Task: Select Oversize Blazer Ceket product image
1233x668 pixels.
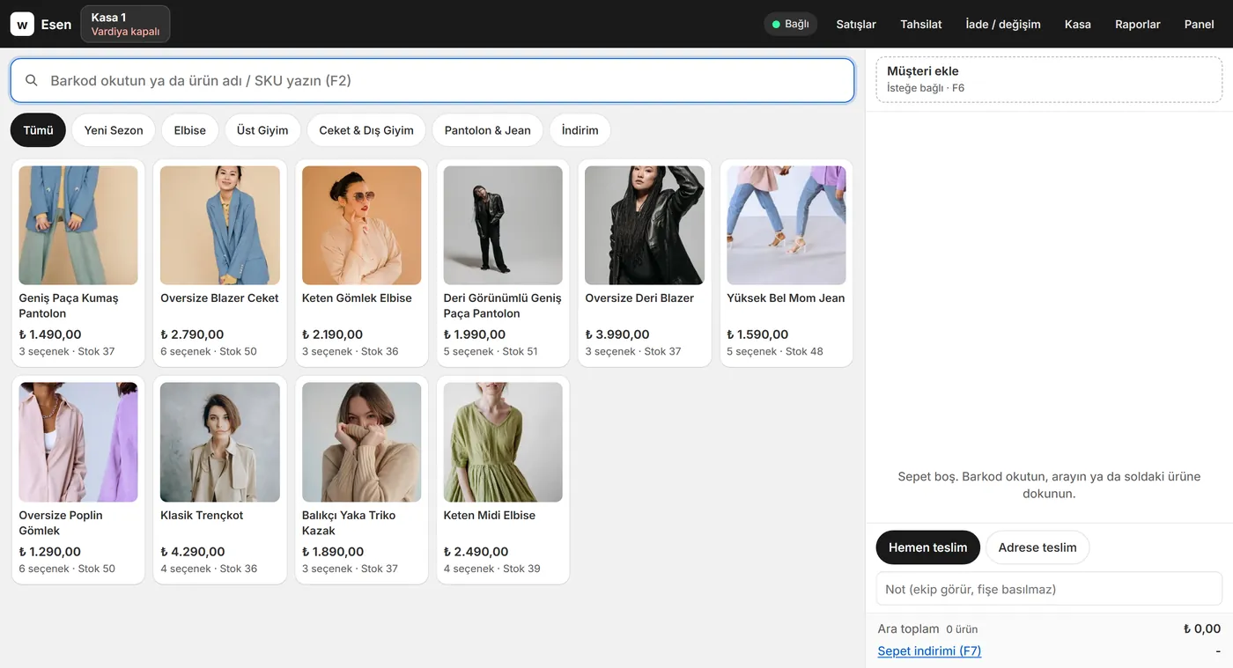Action: click(x=220, y=225)
